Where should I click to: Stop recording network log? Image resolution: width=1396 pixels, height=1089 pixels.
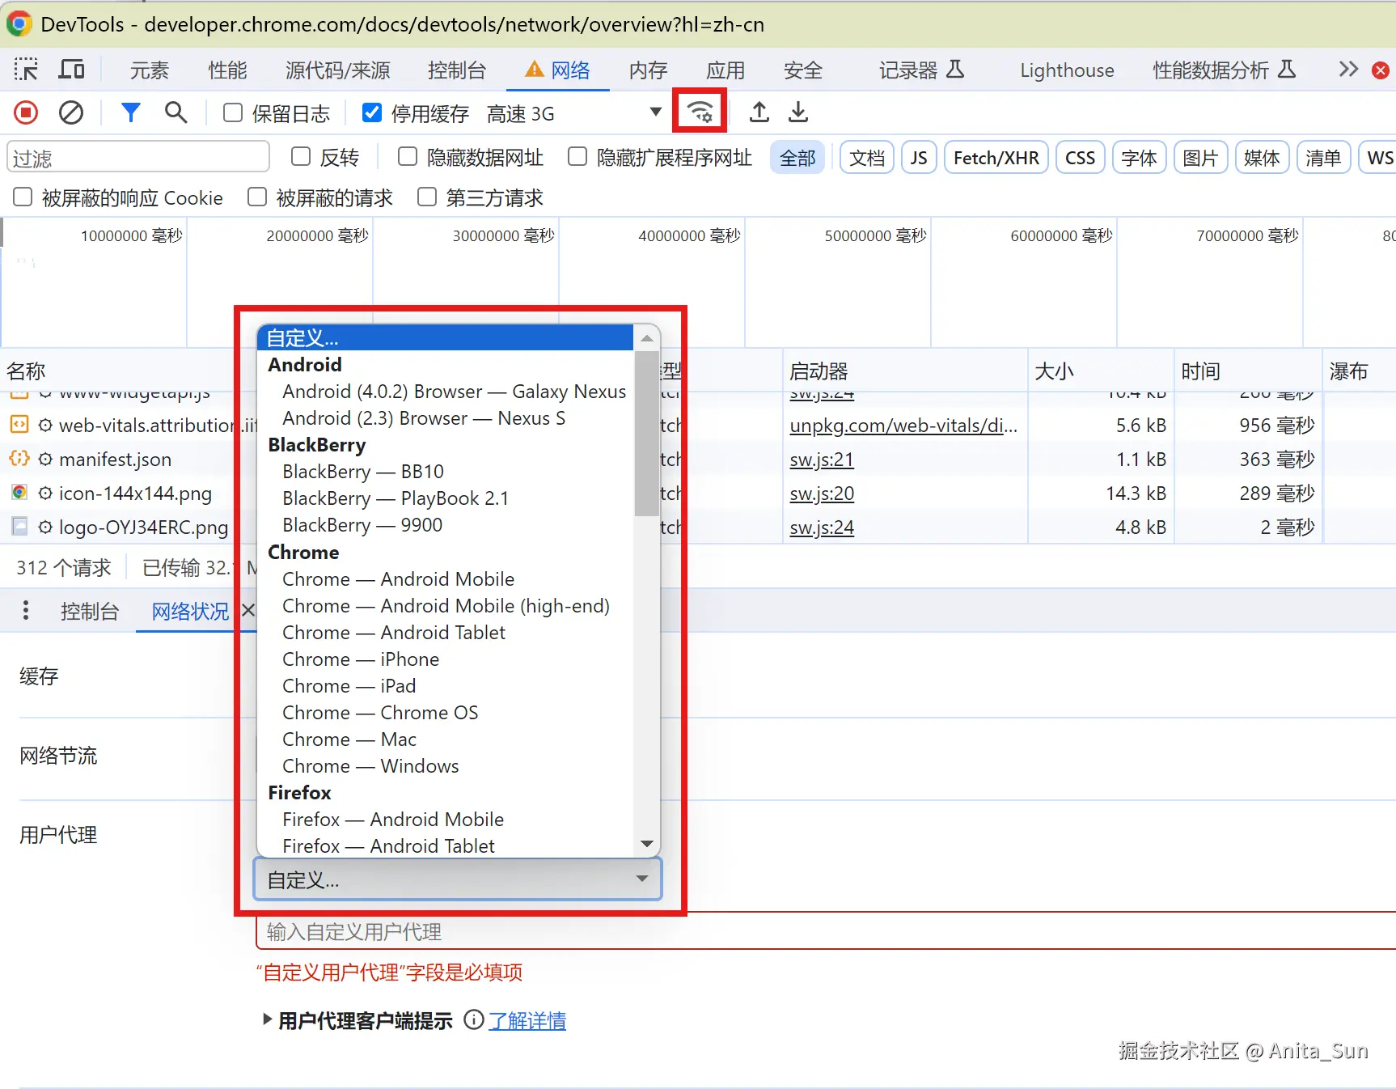point(26,112)
